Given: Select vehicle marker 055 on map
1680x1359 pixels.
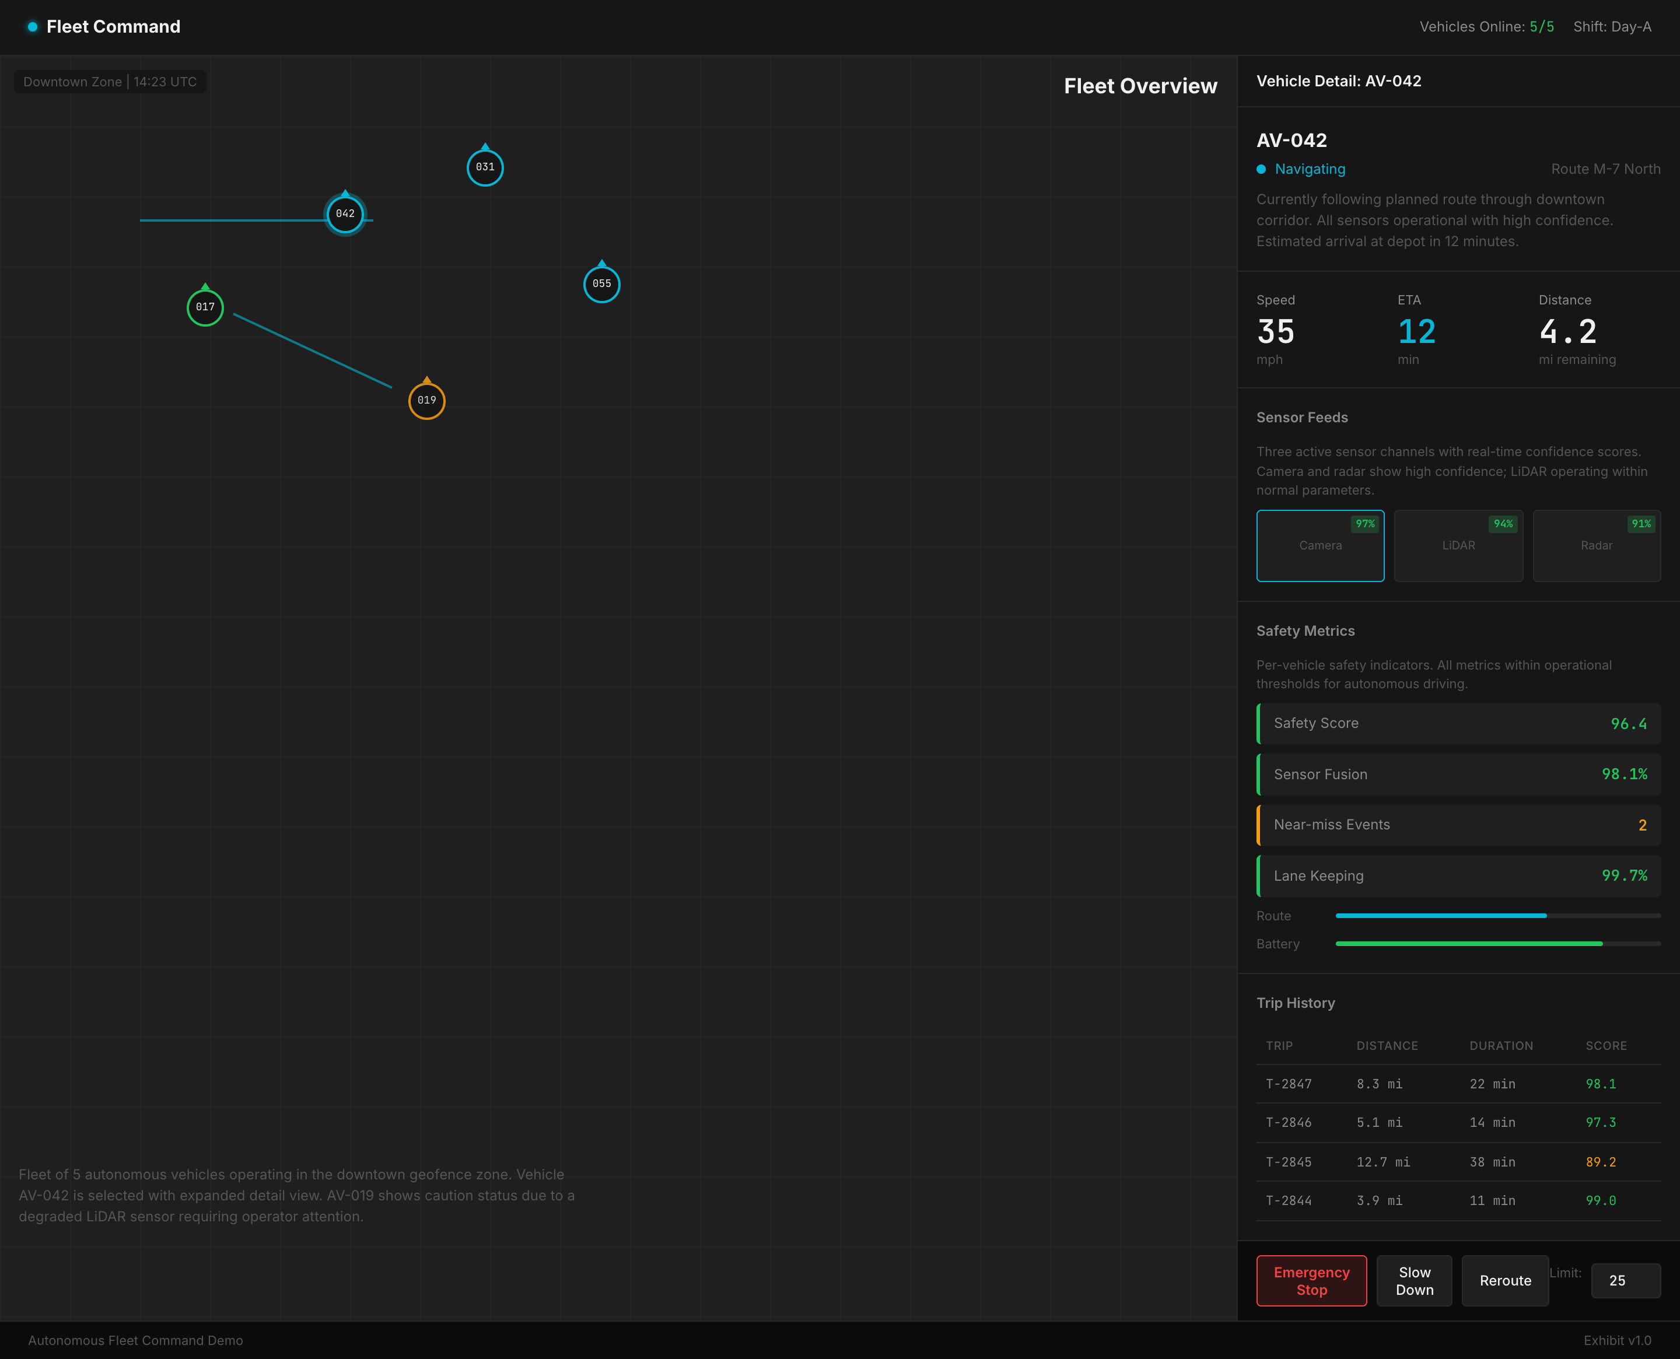Looking at the screenshot, I should [601, 284].
